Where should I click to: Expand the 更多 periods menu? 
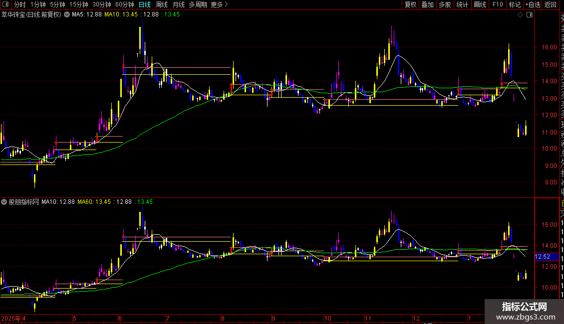pyautogui.click(x=219, y=4)
